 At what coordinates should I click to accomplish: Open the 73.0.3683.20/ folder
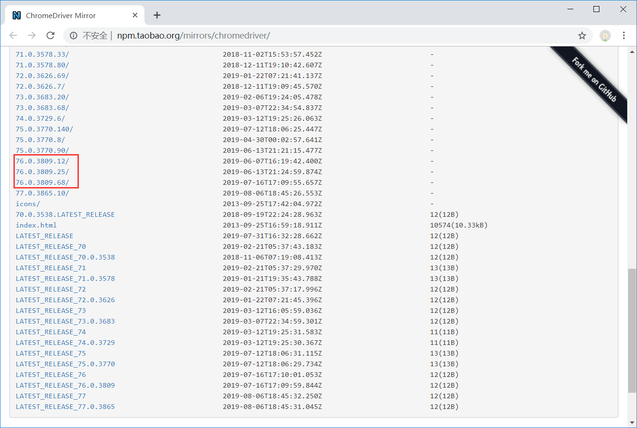(42, 97)
